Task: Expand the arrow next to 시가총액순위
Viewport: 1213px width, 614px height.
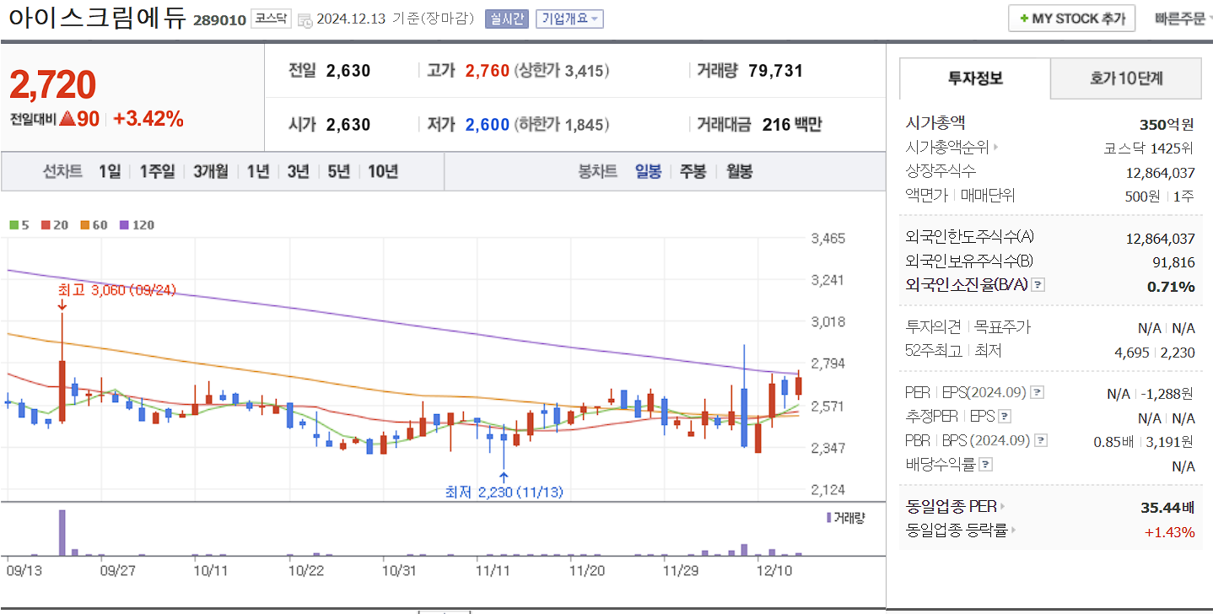Action: 995,148
